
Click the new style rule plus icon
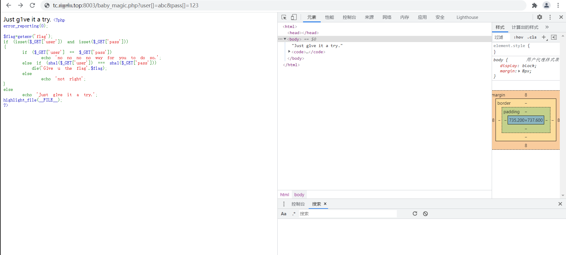pos(544,37)
